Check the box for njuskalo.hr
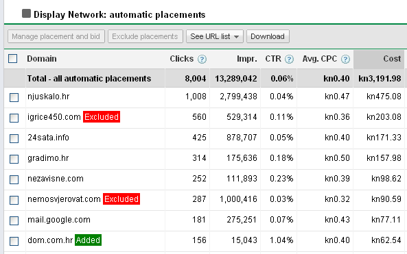 (14, 98)
